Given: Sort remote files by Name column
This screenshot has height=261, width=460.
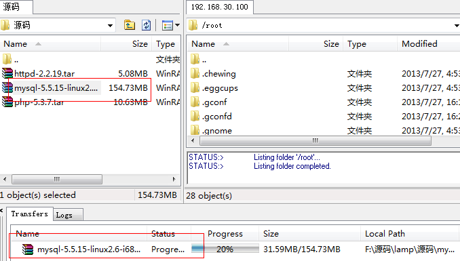Looking at the screenshot, I should pyautogui.click(x=237, y=44).
